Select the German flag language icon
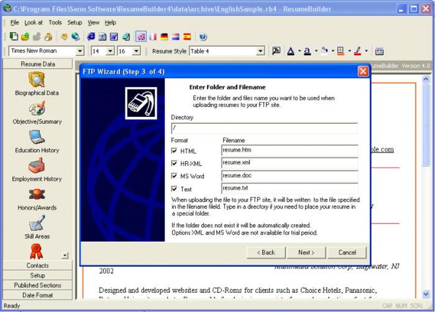 point(164,37)
